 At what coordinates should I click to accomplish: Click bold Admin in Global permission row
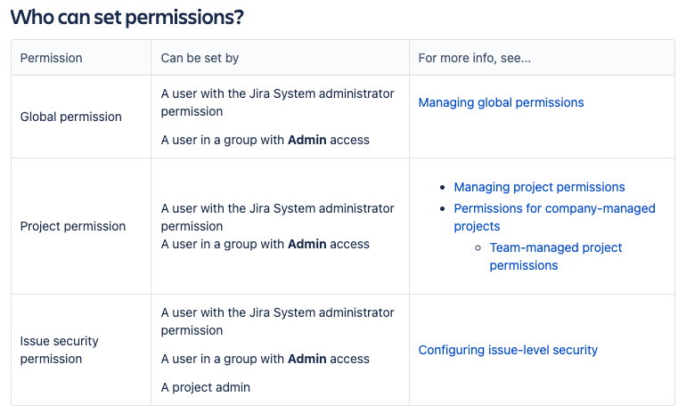pos(306,140)
